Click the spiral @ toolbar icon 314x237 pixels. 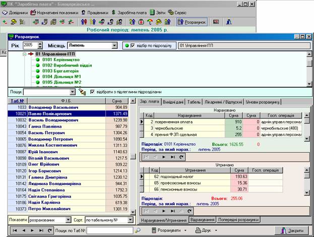coord(53,22)
